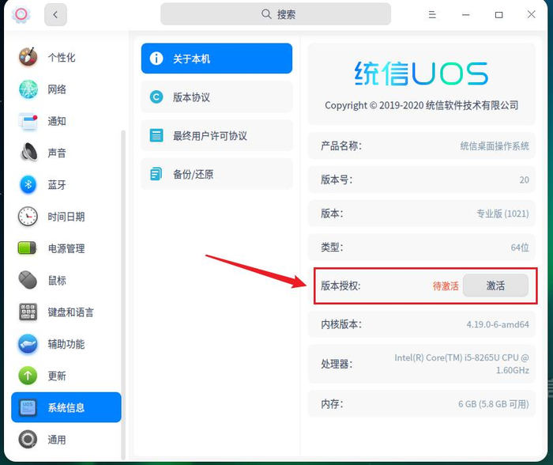Select 蓝牙 label in sidebar
The image size is (553, 465).
click(57, 185)
